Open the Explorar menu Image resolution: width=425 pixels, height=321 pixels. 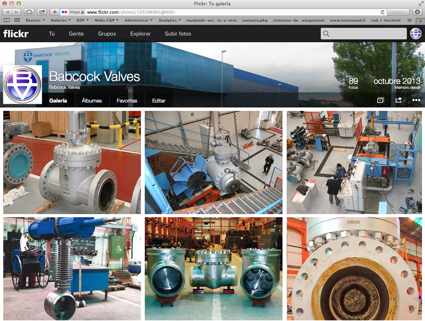tap(140, 34)
